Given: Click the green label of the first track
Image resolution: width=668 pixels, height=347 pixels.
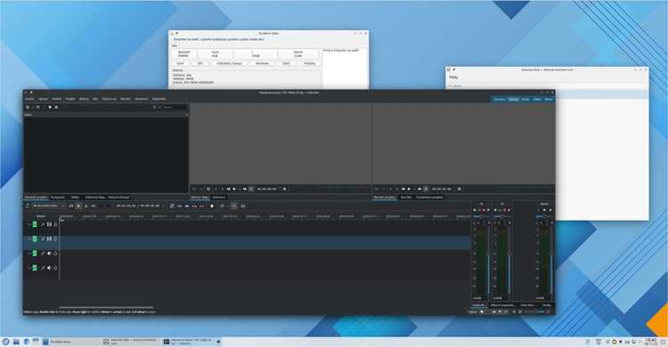Looking at the screenshot, I should click(x=35, y=224).
